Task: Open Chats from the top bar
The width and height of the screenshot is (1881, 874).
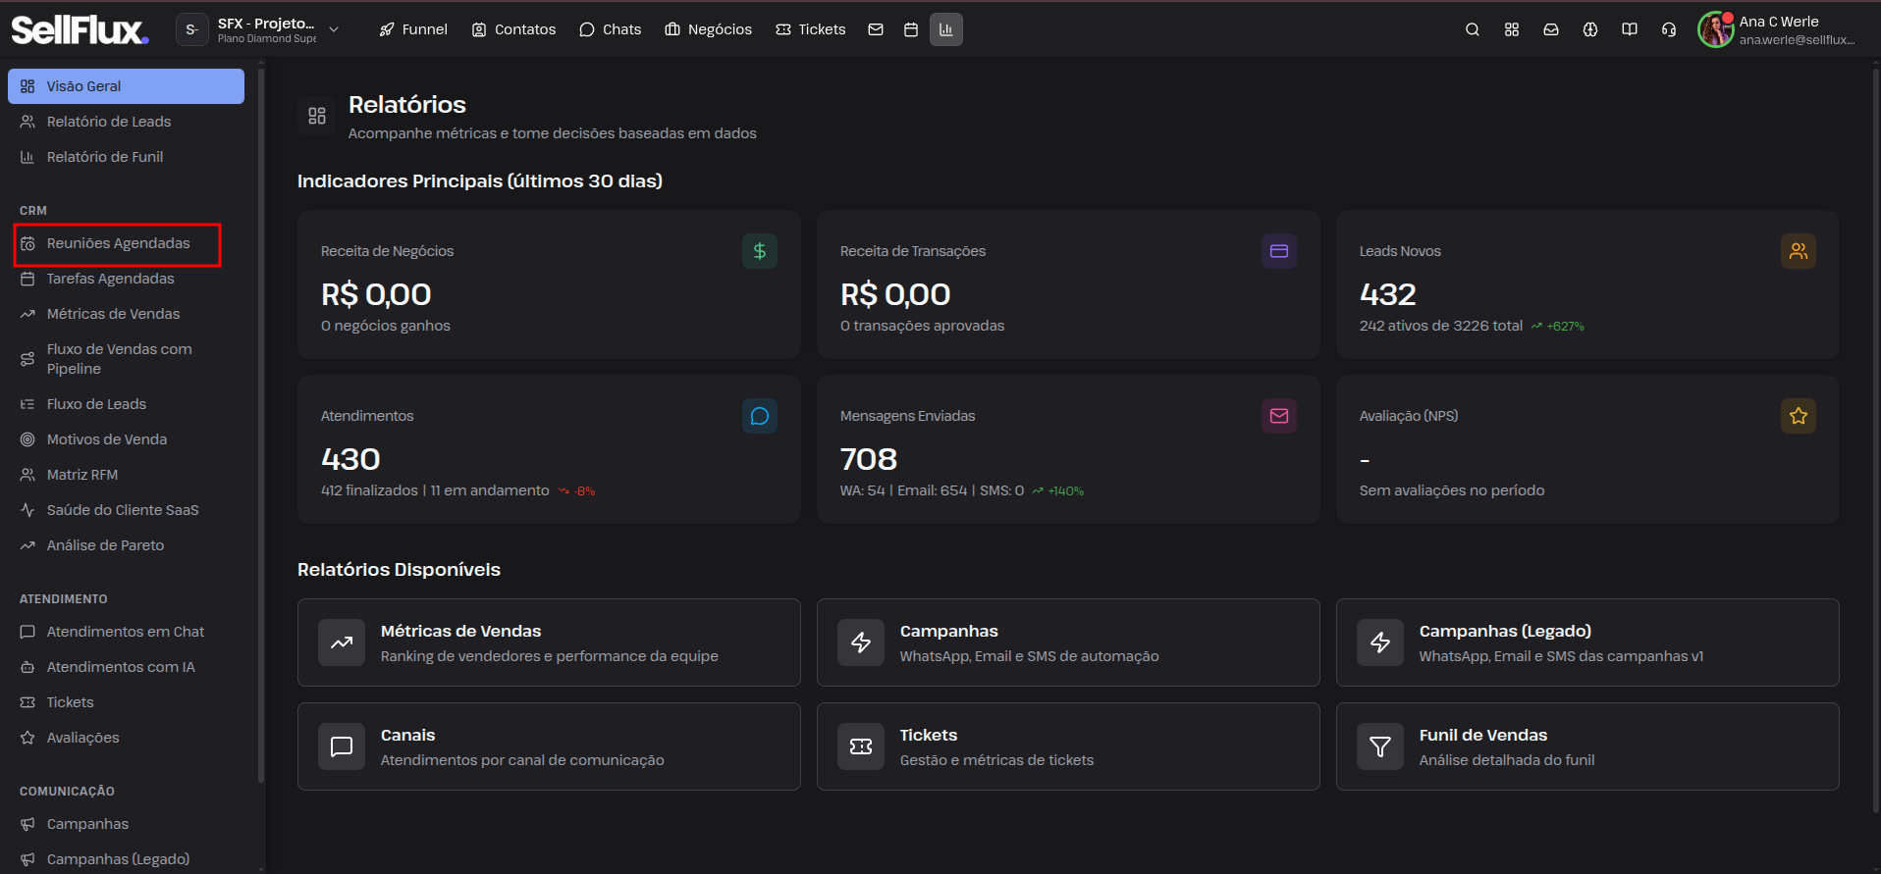Action: pyautogui.click(x=611, y=29)
